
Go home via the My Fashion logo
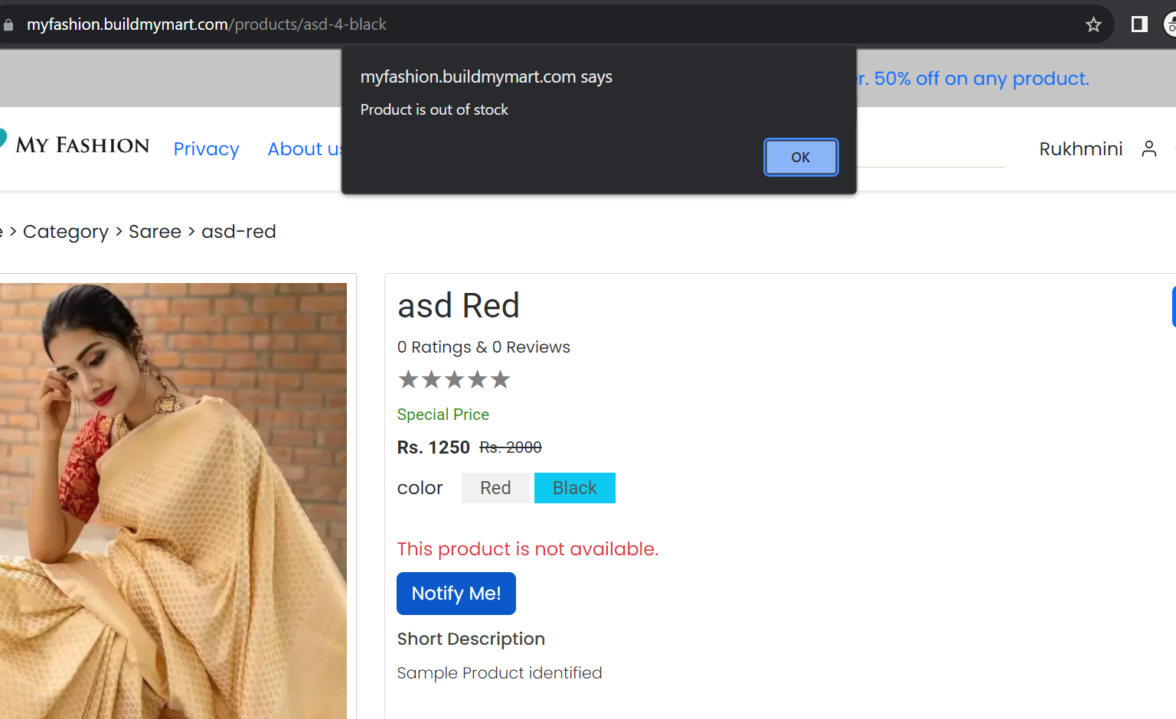(x=76, y=145)
